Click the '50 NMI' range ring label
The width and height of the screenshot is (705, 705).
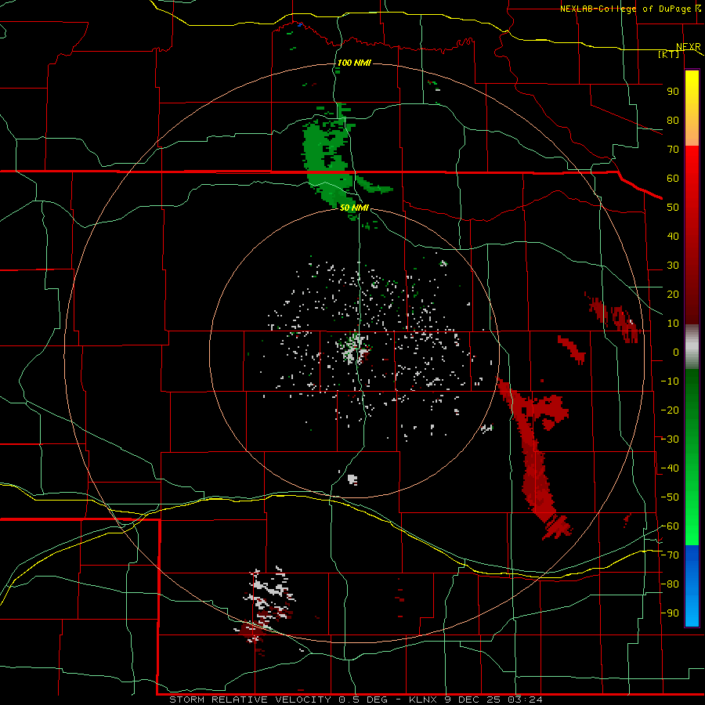tap(354, 208)
